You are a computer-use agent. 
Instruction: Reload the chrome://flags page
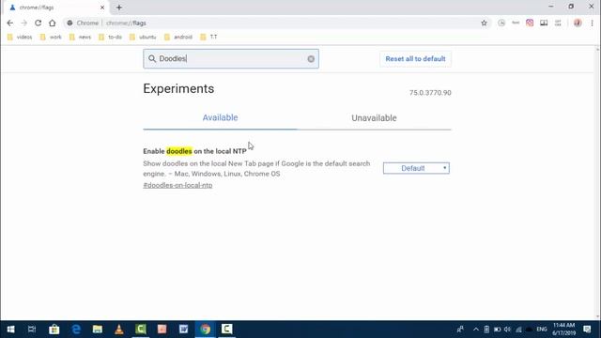38,23
